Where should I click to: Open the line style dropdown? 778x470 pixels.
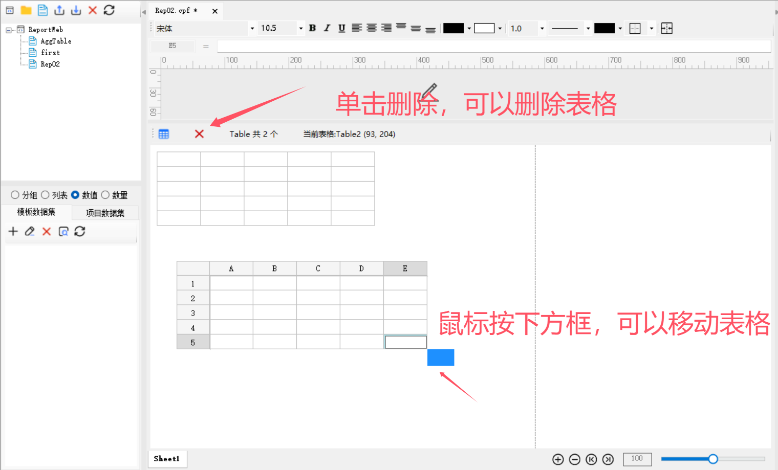588,29
